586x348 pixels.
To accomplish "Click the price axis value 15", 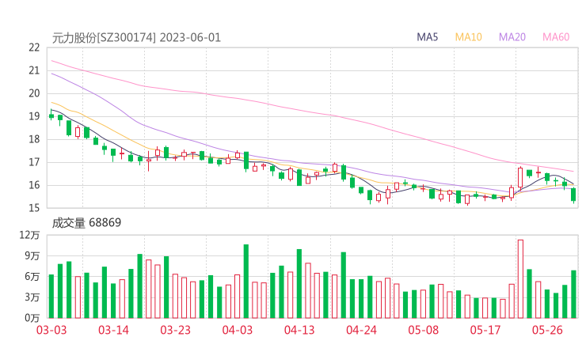I will [34, 208].
